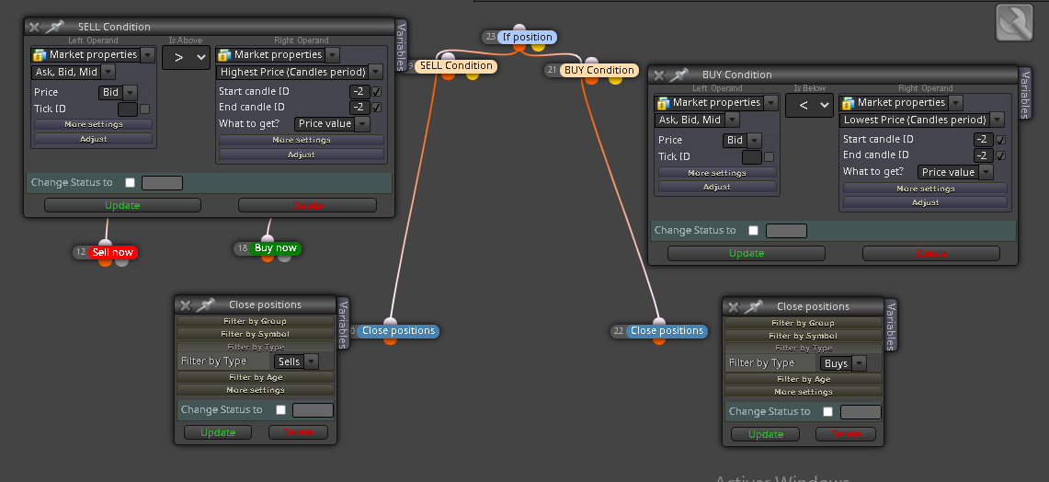Click Delete button in SELL Condition panel
The height and width of the screenshot is (482, 1049).
coord(307,205)
